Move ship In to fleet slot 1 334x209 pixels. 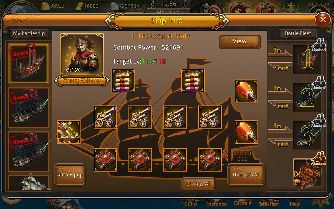279,52
